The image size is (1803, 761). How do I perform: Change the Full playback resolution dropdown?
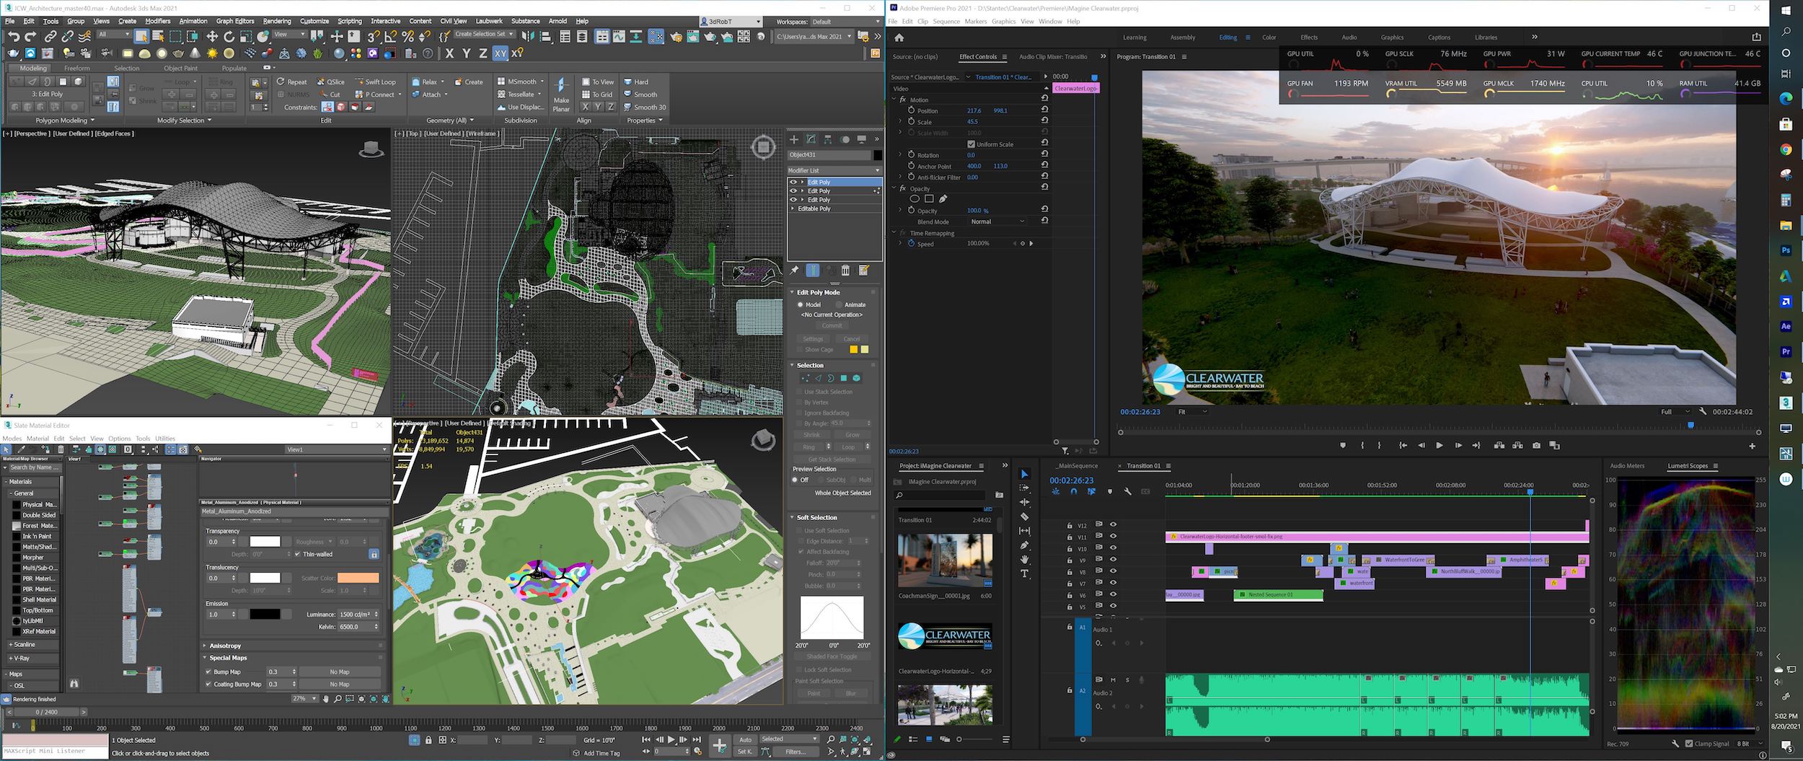pos(1675,412)
